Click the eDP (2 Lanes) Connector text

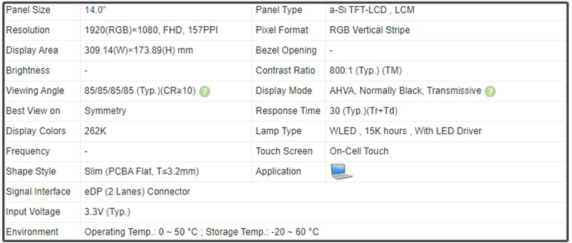tap(137, 192)
